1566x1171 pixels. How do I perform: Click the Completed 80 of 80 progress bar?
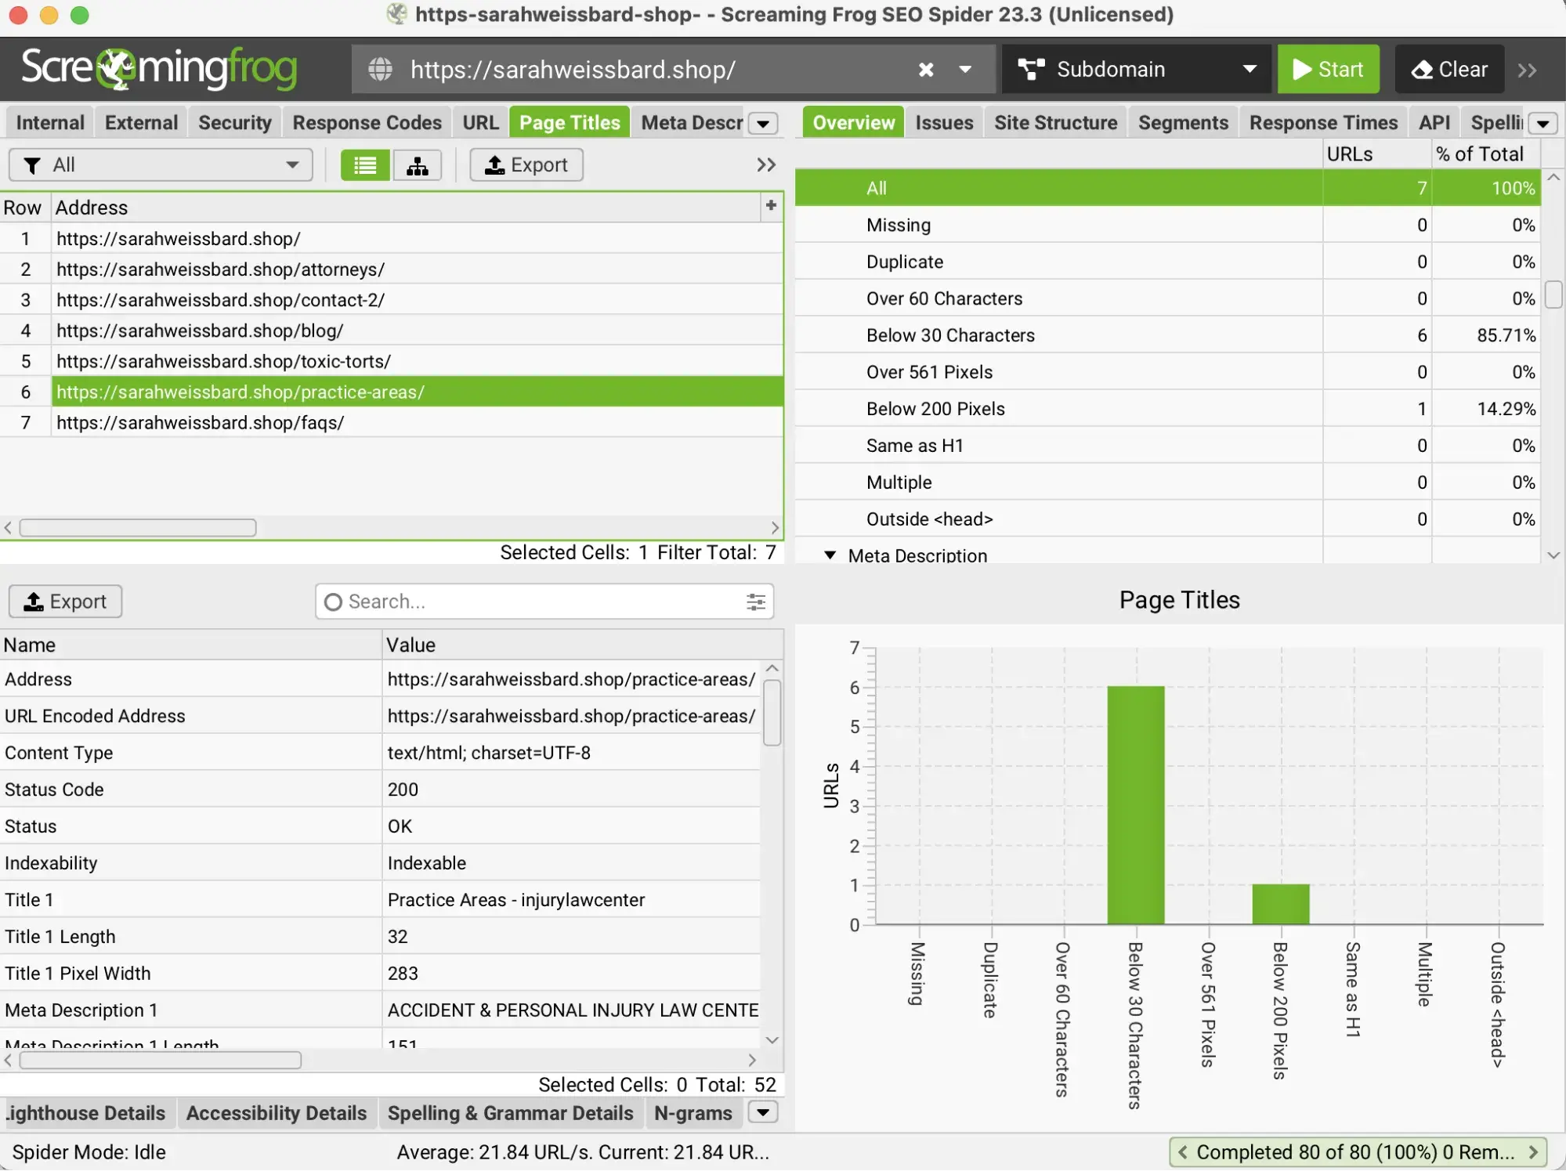(1358, 1153)
